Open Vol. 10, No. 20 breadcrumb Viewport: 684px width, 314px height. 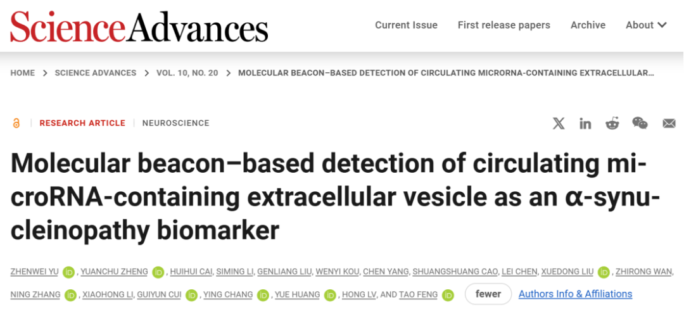click(x=187, y=73)
